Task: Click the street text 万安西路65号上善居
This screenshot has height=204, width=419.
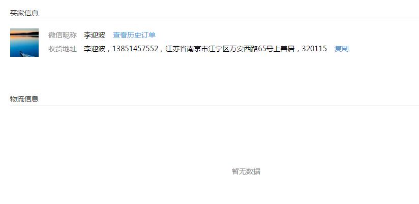Action: (262, 49)
